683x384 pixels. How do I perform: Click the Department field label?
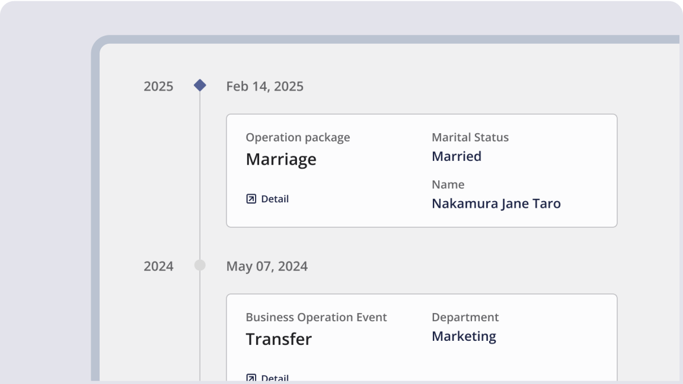coord(465,317)
